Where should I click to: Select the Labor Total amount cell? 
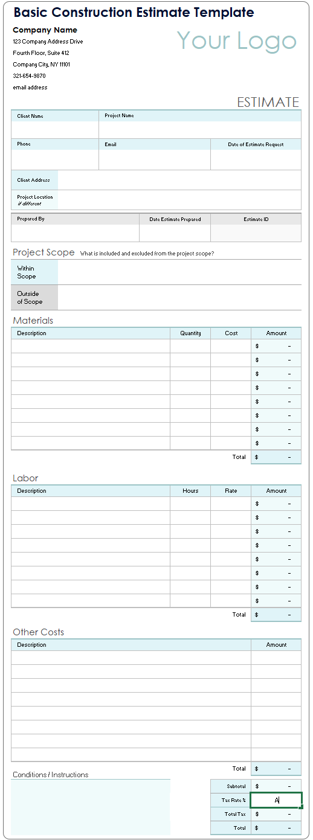point(276,615)
